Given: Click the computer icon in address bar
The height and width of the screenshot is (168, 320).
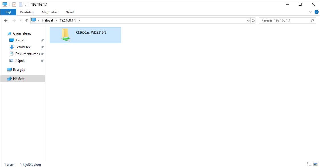Looking at the screenshot, I should pos(34,20).
